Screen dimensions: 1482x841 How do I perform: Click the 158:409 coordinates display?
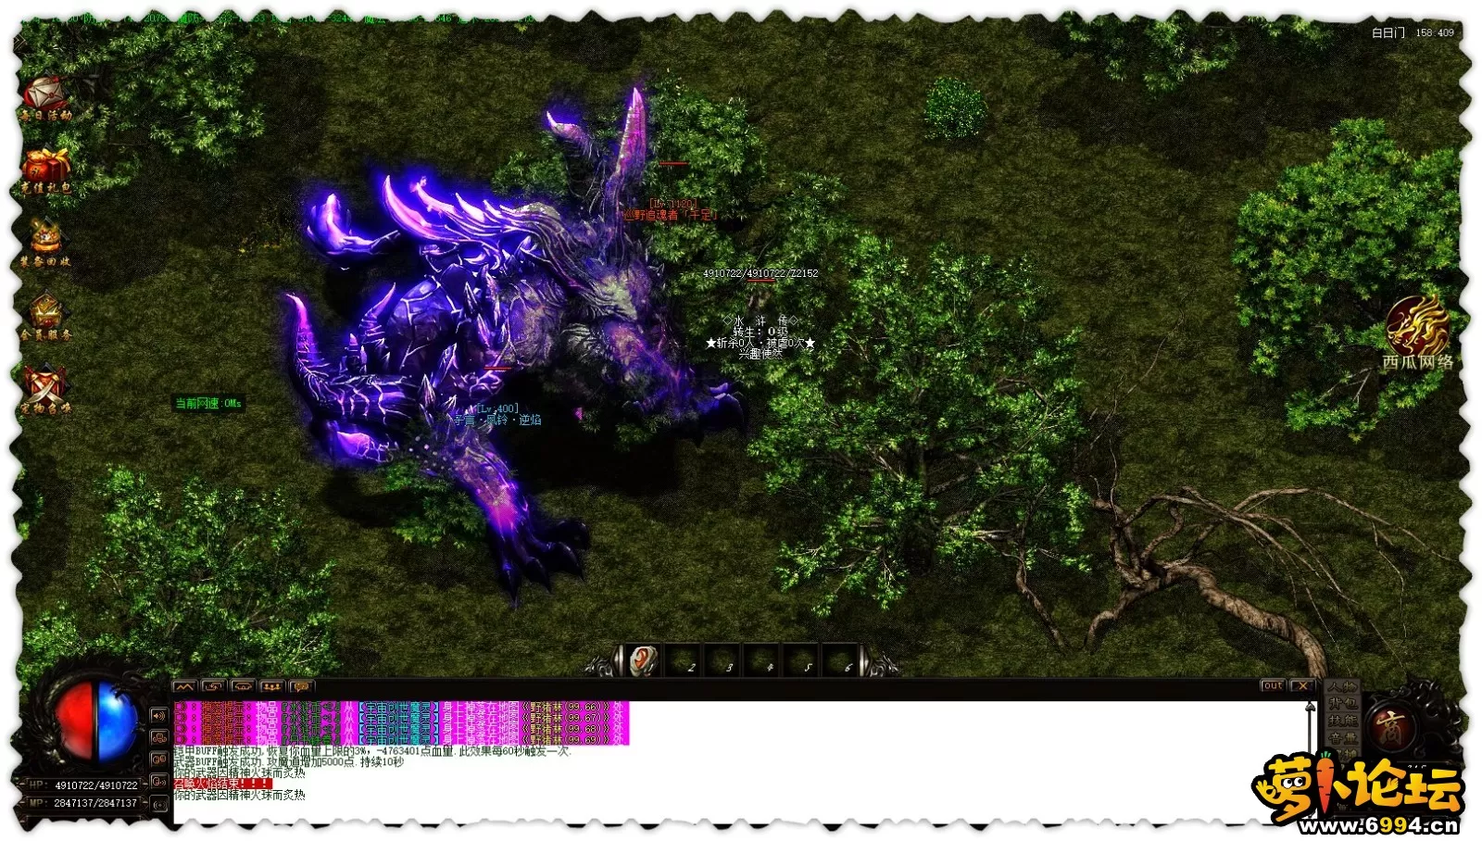click(x=1435, y=32)
